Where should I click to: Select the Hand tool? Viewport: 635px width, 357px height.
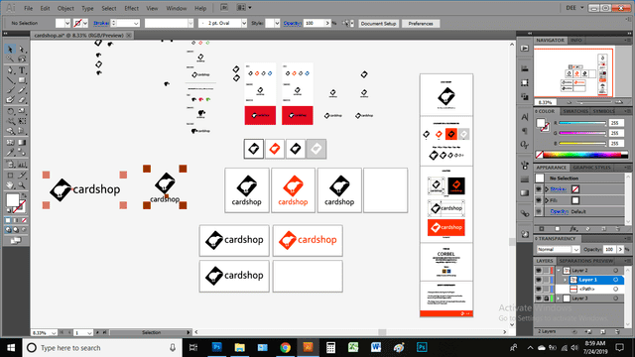[x=10, y=185]
